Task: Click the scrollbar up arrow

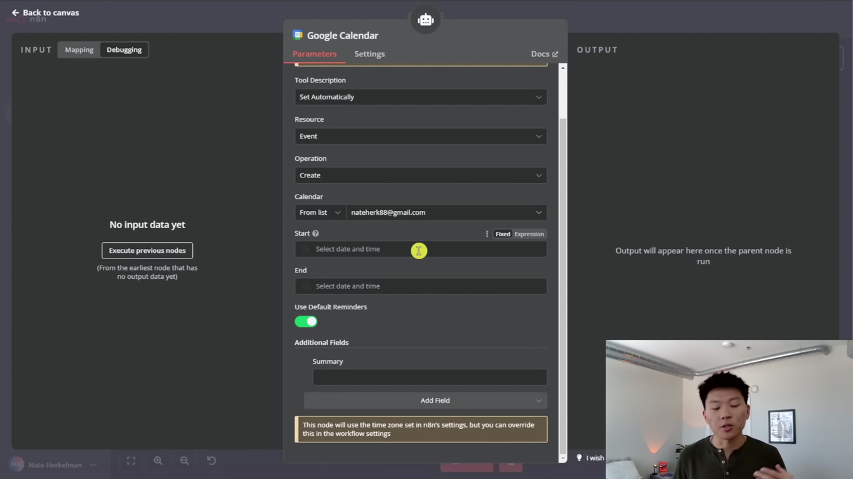Action: click(562, 67)
